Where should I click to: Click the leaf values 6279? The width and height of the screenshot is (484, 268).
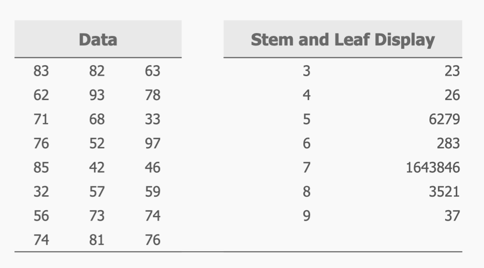point(444,119)
